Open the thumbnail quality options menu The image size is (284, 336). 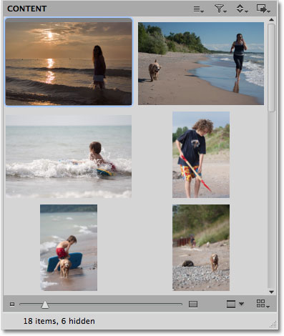[x=198, y=9]
